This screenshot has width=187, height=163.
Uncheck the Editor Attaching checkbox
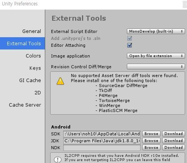(x=130, y=45)
